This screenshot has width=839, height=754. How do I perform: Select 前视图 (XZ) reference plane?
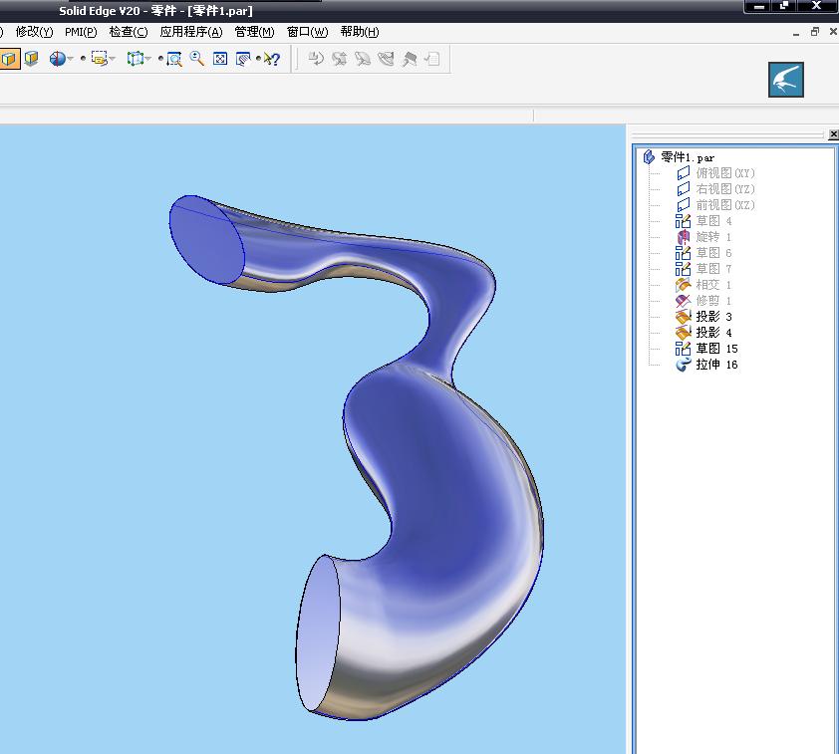[725, 205]
